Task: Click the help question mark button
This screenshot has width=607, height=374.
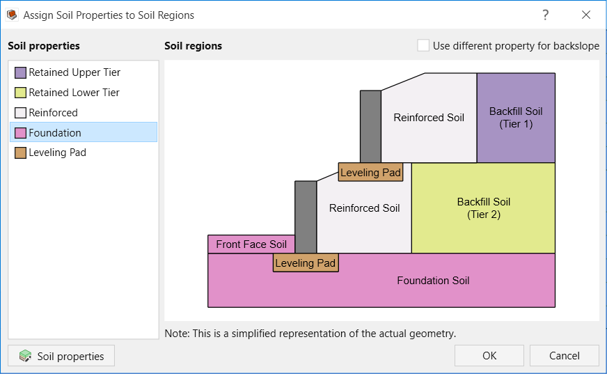Action: pyautogui.click(x=546, y=15)
